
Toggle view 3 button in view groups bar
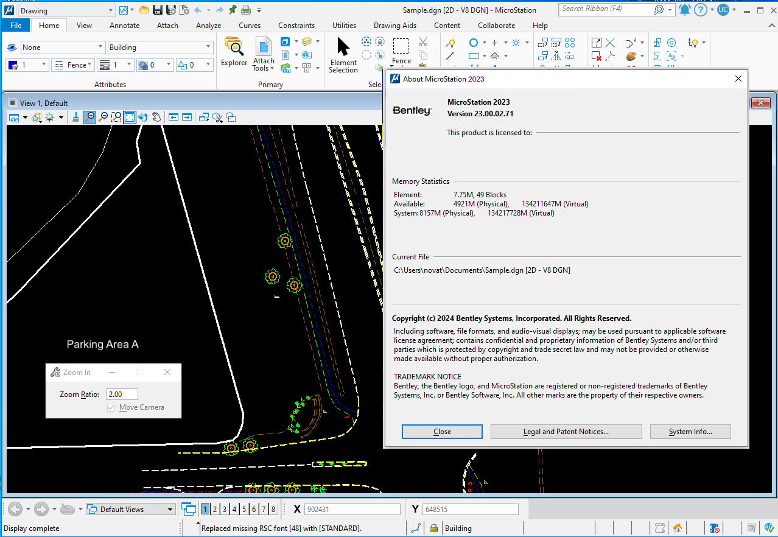click(x=225, y=510)
